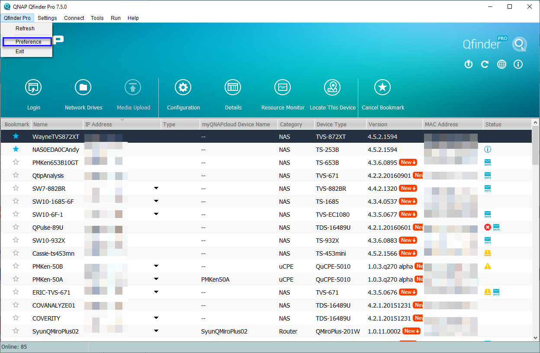The height and width of the screenshot is (353, 540).
Task: Sort by Device Type column header
Action: click(x=340, y=124)
